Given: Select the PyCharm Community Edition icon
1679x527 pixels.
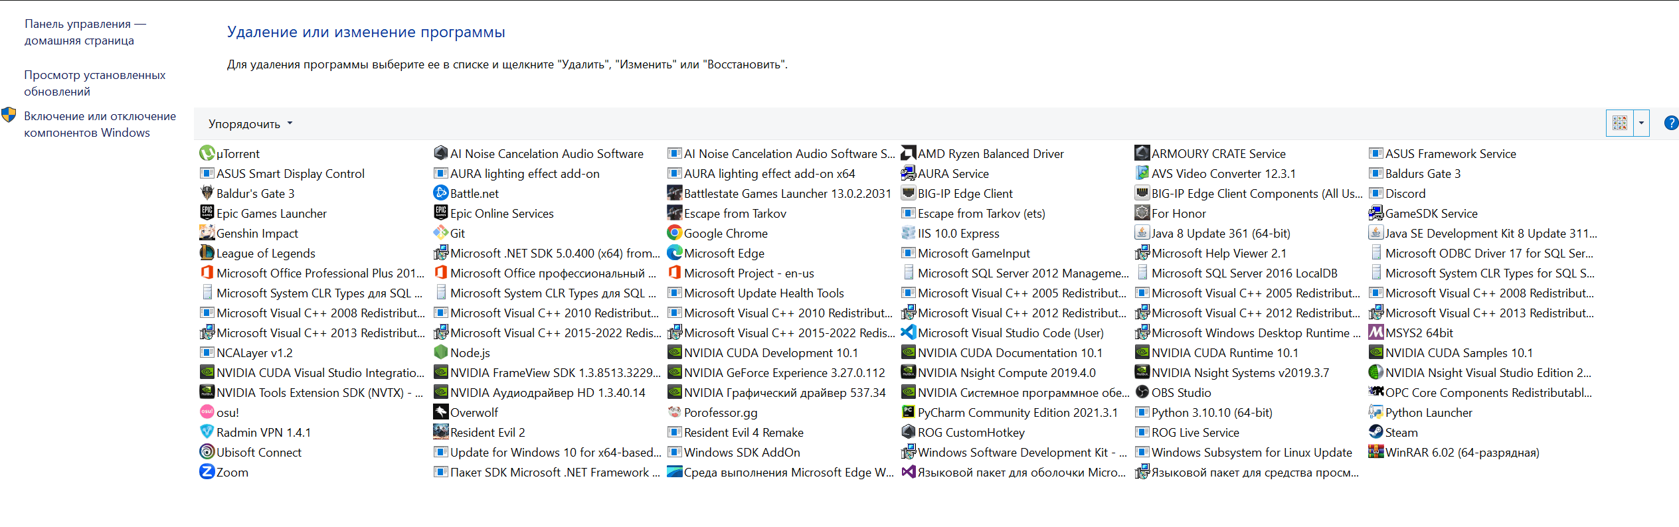Looking at the screenshot, I should coord(909,412).
